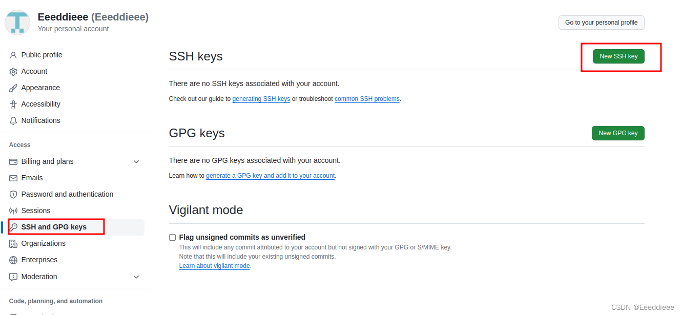Click the Notifications bell icon
Viewport: 682px width, 315px height.
pos(13,120)
